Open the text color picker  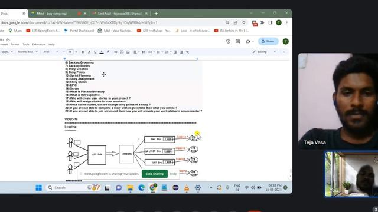click(x=102, y=52)
